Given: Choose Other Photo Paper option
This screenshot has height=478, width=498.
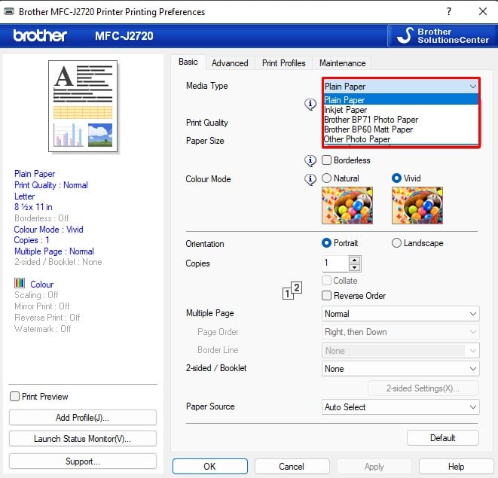Looking at the screenshot, I should 401,139.
